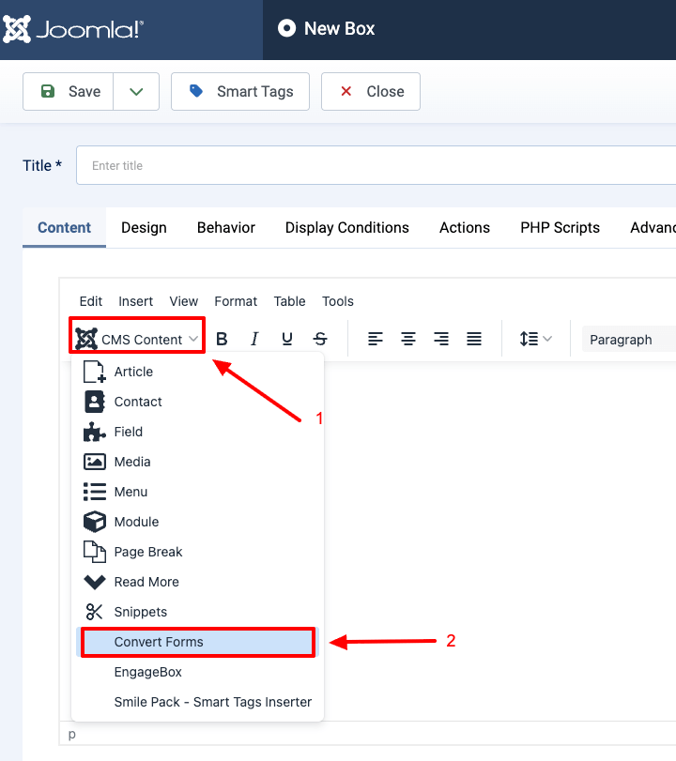Align text left in the editor
The image size is (676, 761).
[x=376, y=339]
